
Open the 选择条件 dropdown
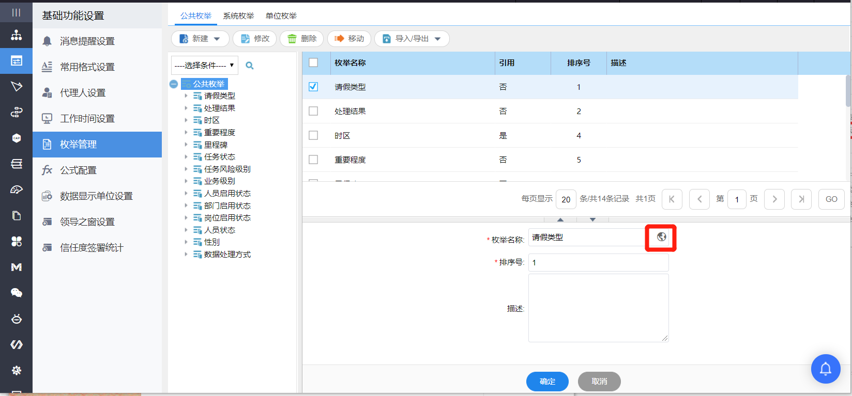coord(204,66)
